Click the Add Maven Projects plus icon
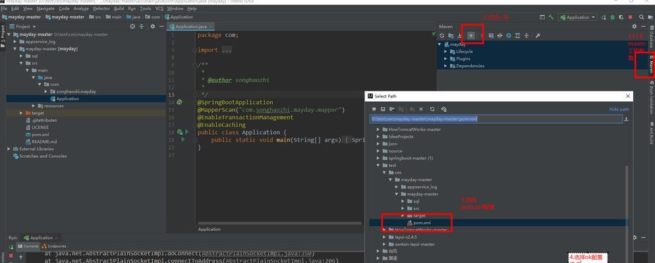 tap(470, 36)
